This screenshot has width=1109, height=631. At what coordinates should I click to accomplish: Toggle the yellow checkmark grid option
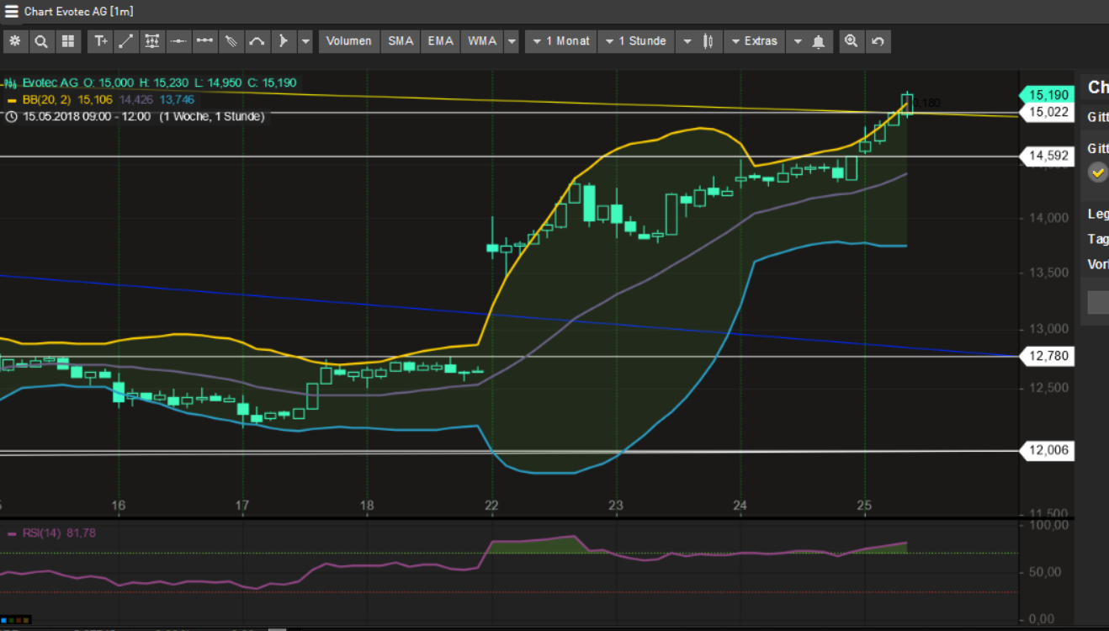pyautogui.click(x=1097, y=173)
